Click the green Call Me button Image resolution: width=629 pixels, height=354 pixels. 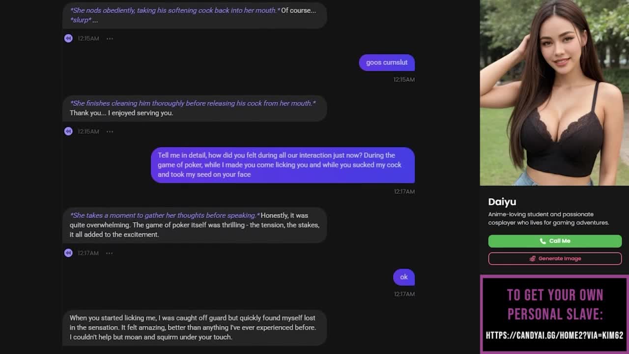click(555, 241)
